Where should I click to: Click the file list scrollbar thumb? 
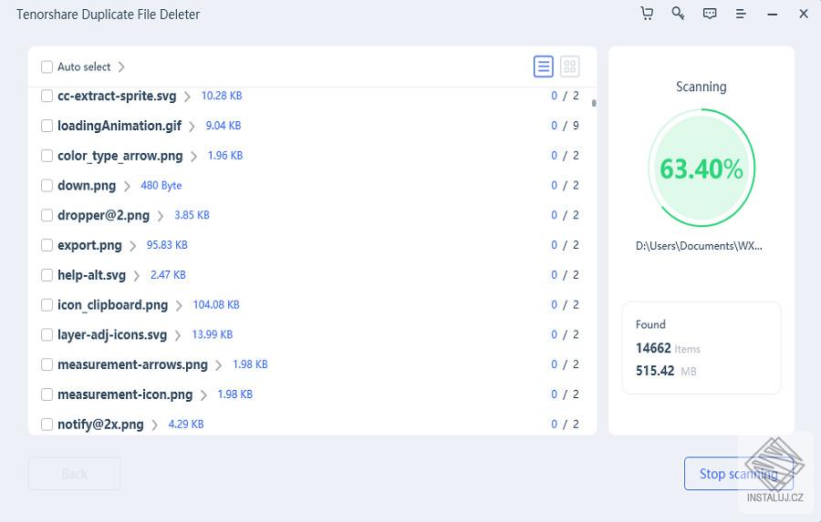pyautogui.click(x=594, y=103)
